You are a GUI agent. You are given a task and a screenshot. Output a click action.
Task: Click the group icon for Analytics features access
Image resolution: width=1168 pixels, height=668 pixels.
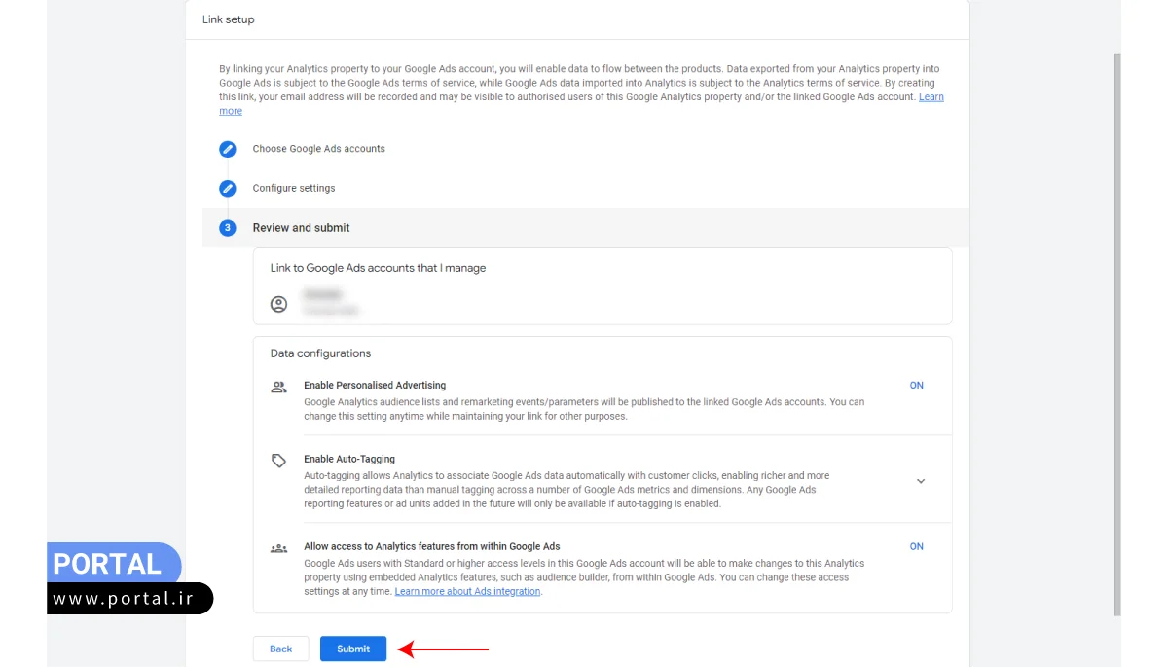coord(278,548)
